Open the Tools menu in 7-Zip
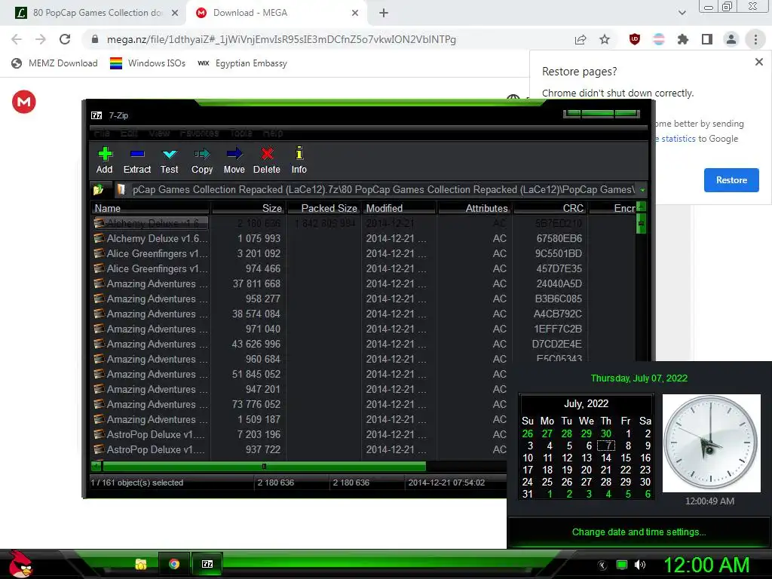Viewport: 772px width, 579px height. [x=240, y=133]
